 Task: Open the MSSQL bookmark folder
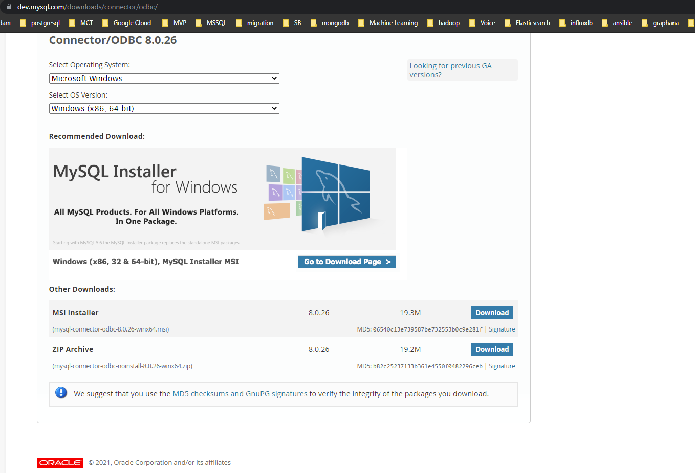coord(211,23)
